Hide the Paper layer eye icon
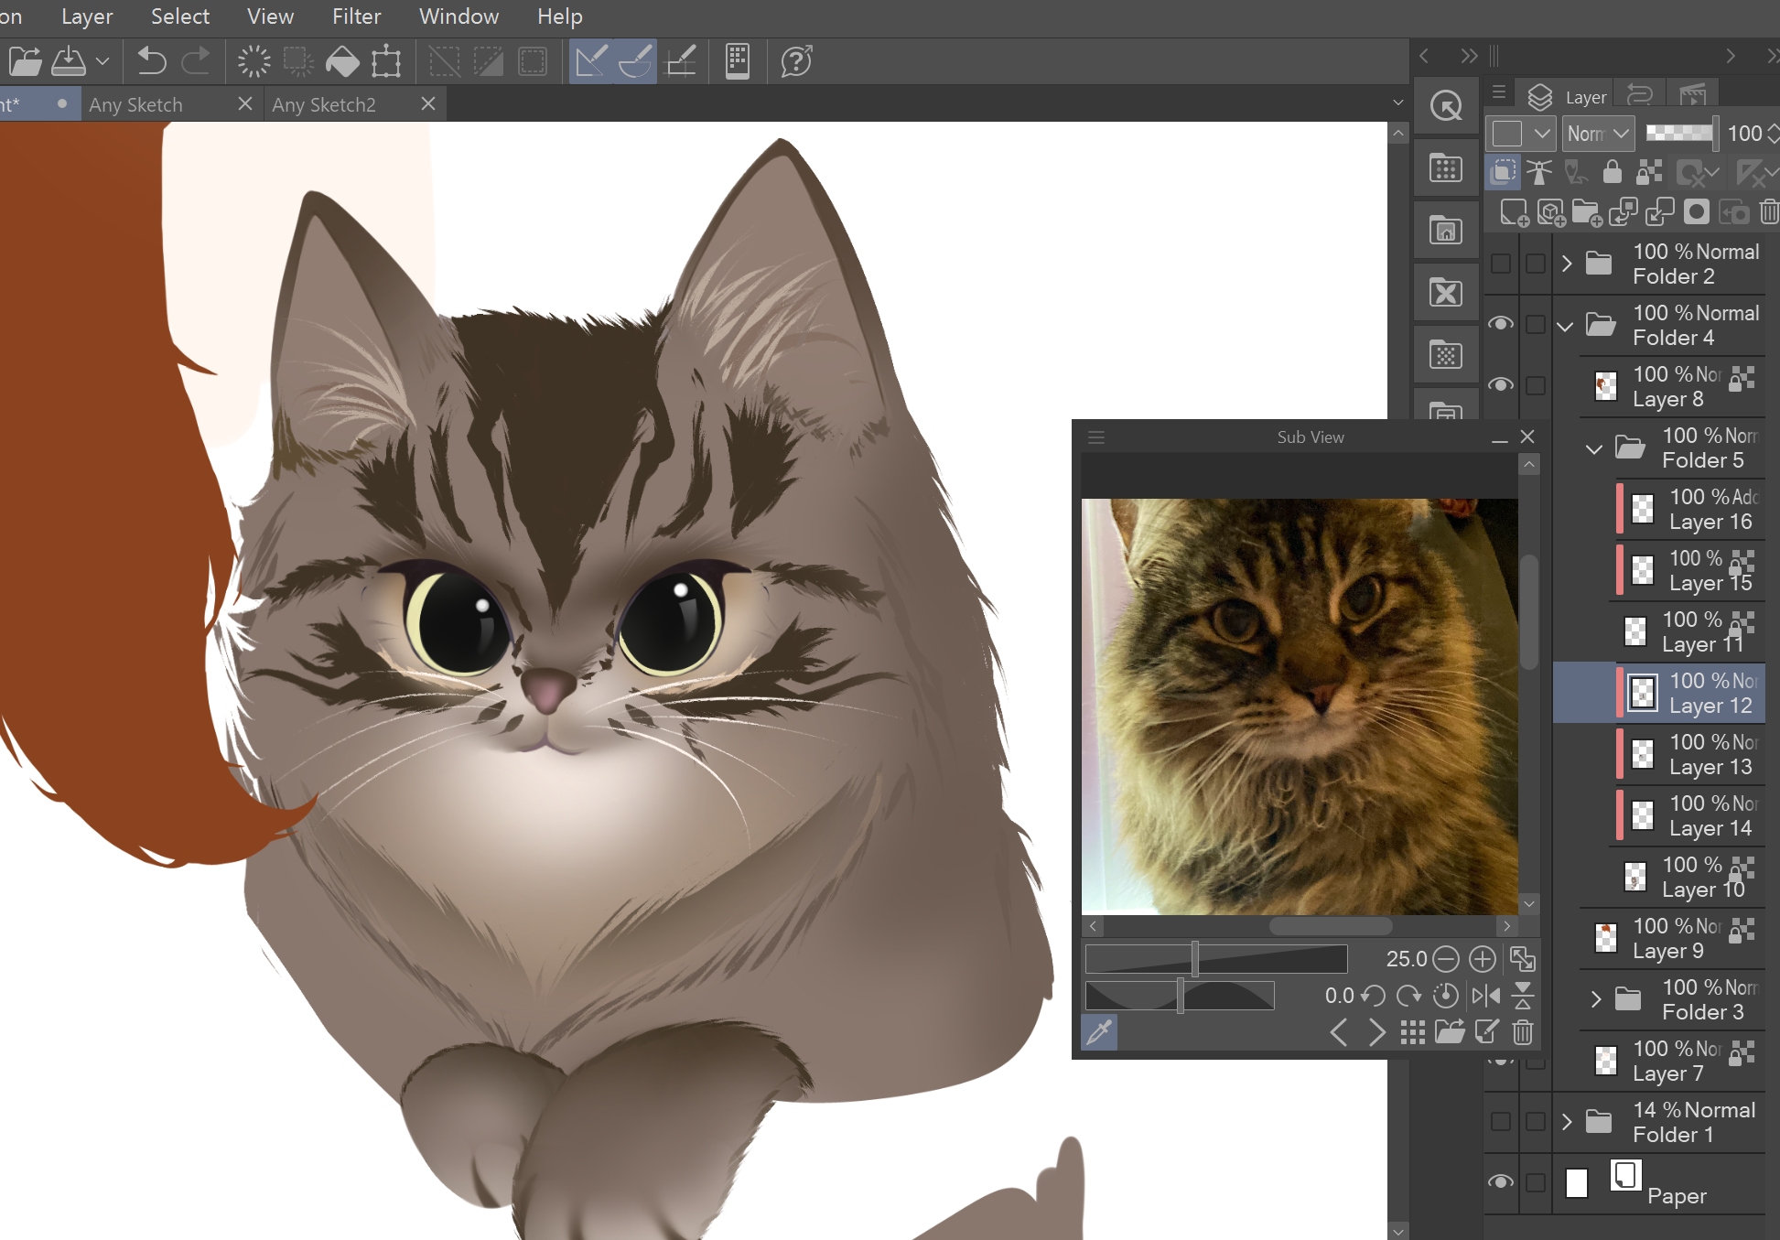Viewport: 1780px width, 1240px height. click(x=1501, y=1182)
